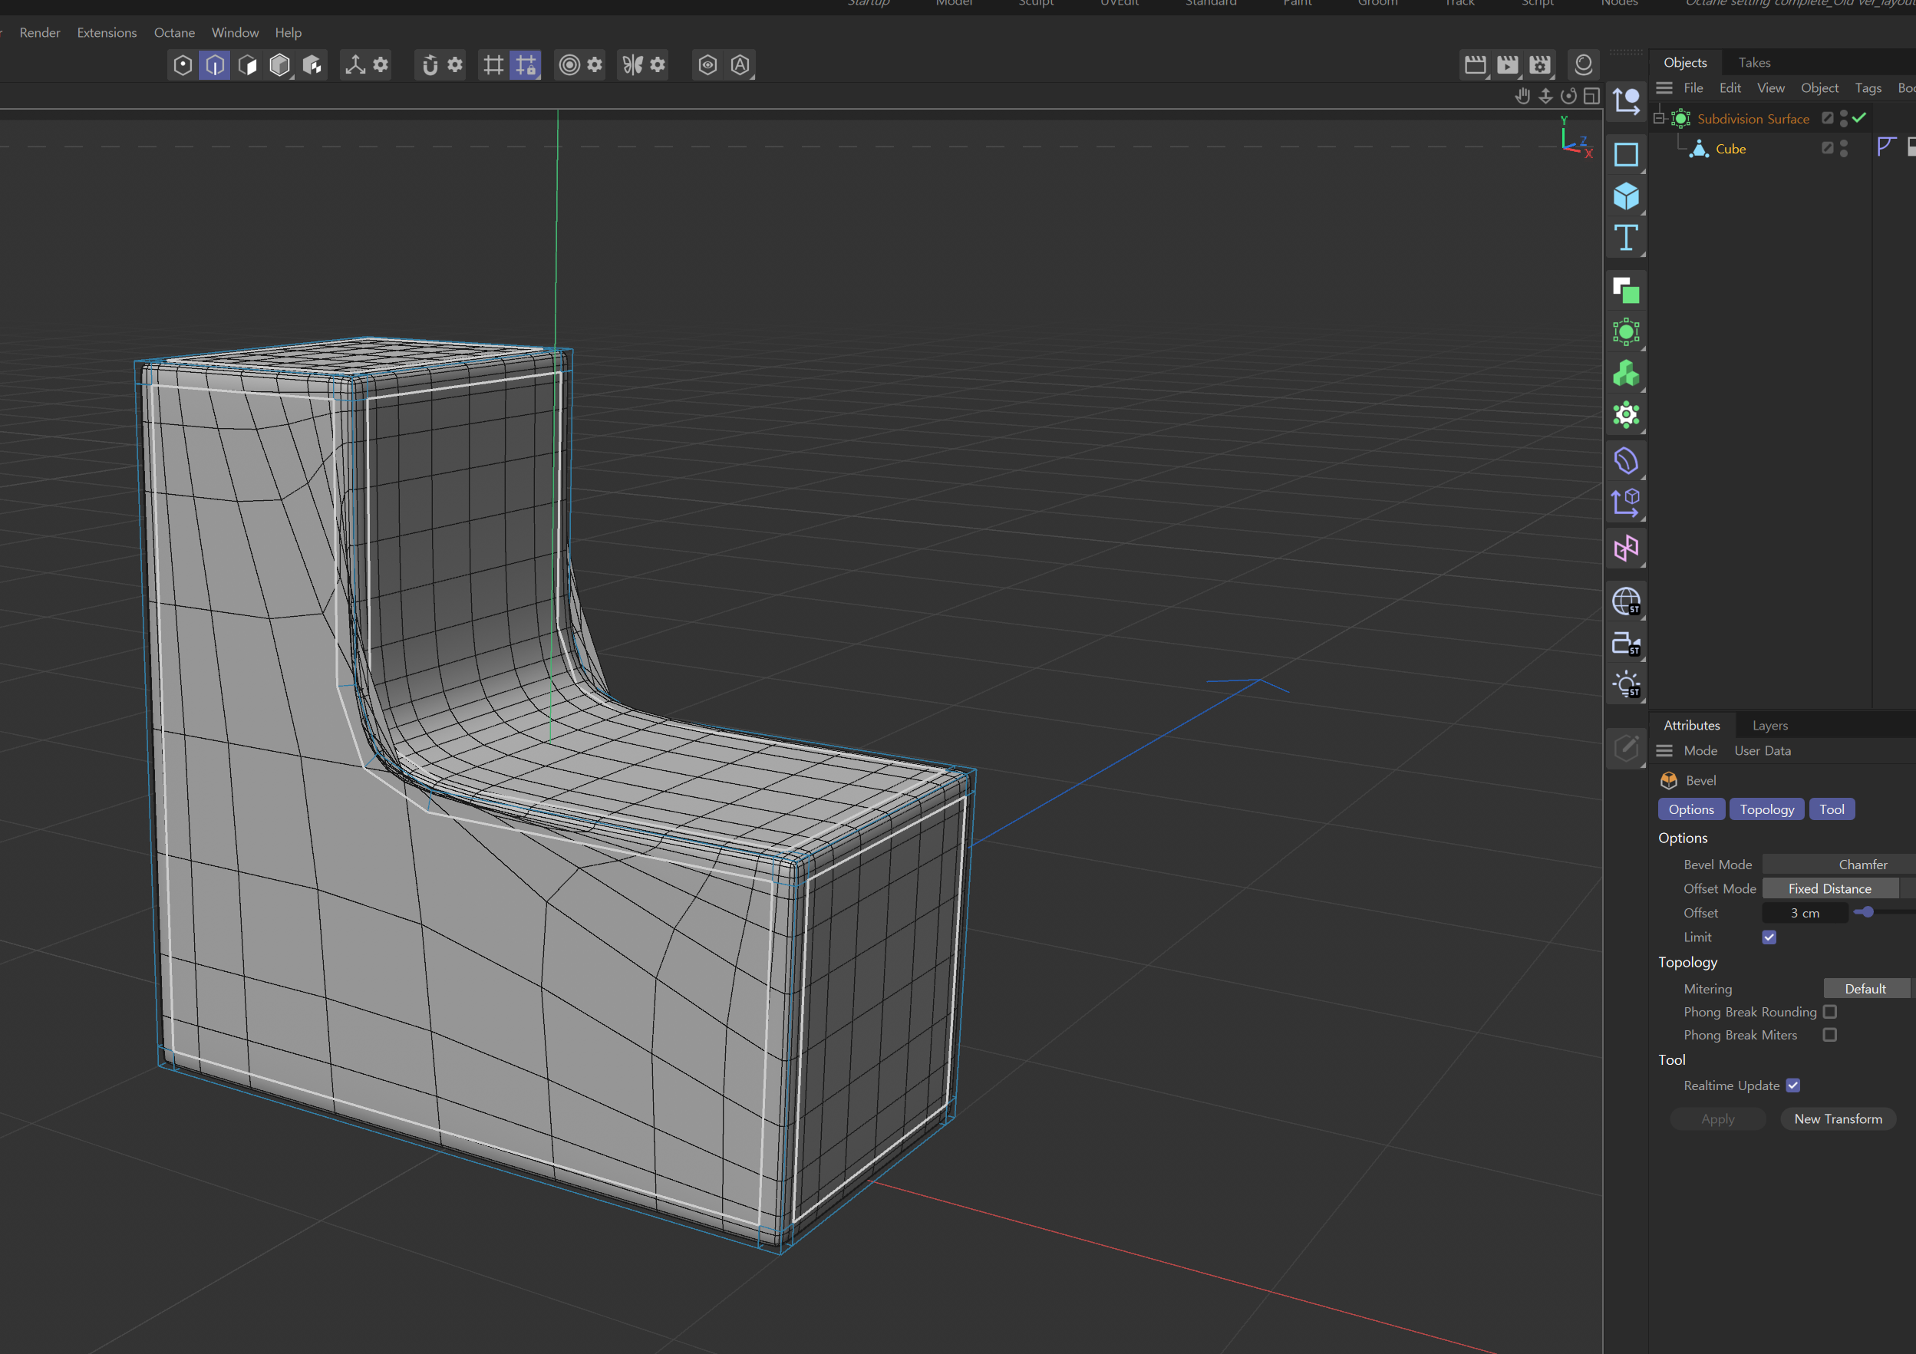Click the Soft Selection target icon
The image size is (1916, 1354).
(569, 65)
